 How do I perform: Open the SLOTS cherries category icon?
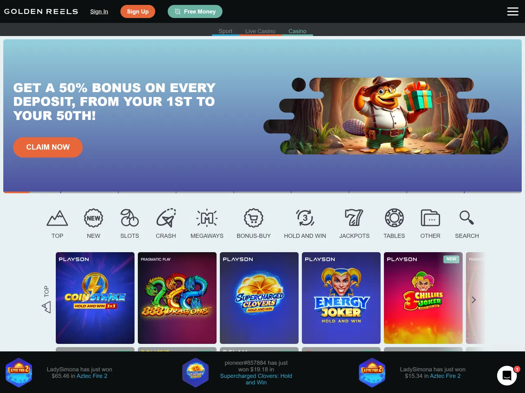click(130, 218)
